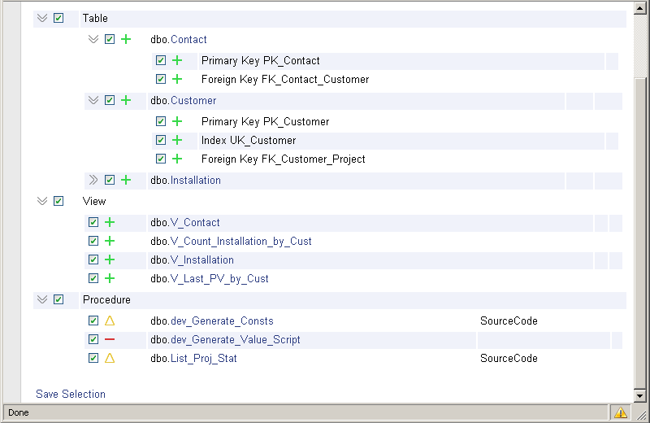The width and height of the screenshot is (650, 423).
Task: Collapse the Procedure group
Action: click(42, 299)
